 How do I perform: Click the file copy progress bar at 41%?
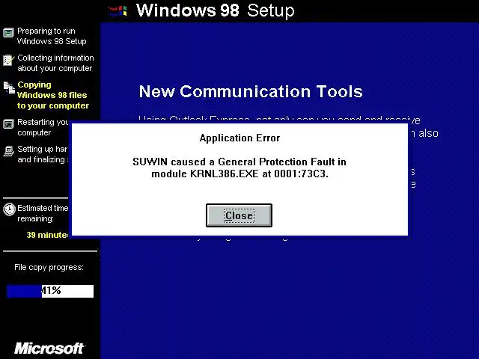point(50,291)
